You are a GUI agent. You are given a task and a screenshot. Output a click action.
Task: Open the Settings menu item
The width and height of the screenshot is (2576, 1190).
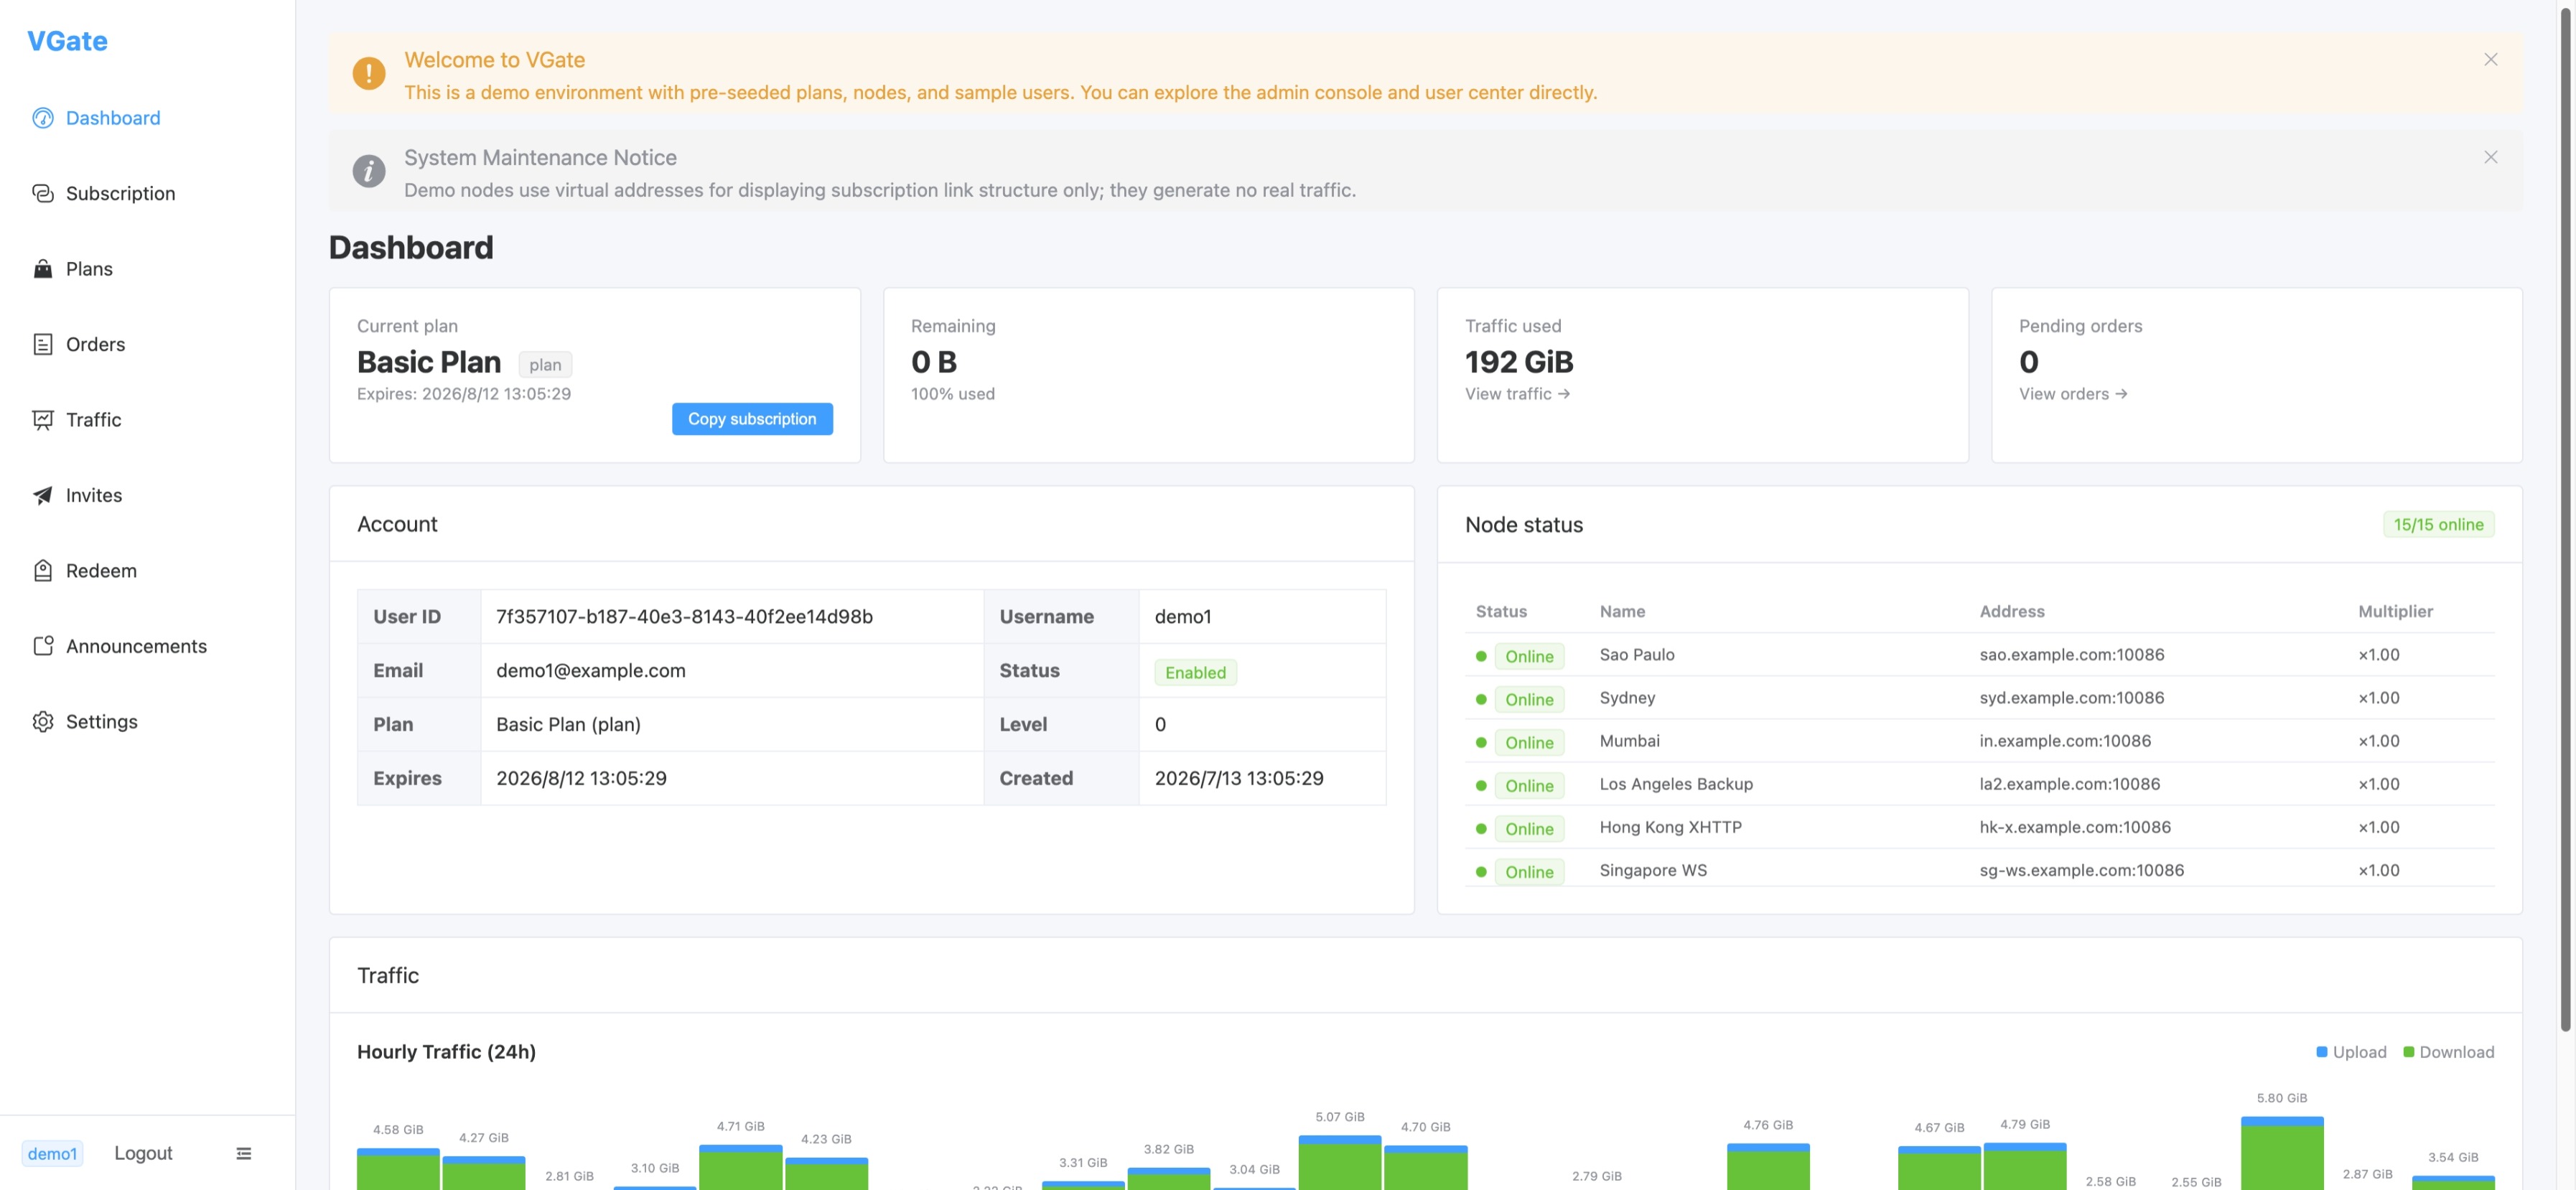coord(147,722)
